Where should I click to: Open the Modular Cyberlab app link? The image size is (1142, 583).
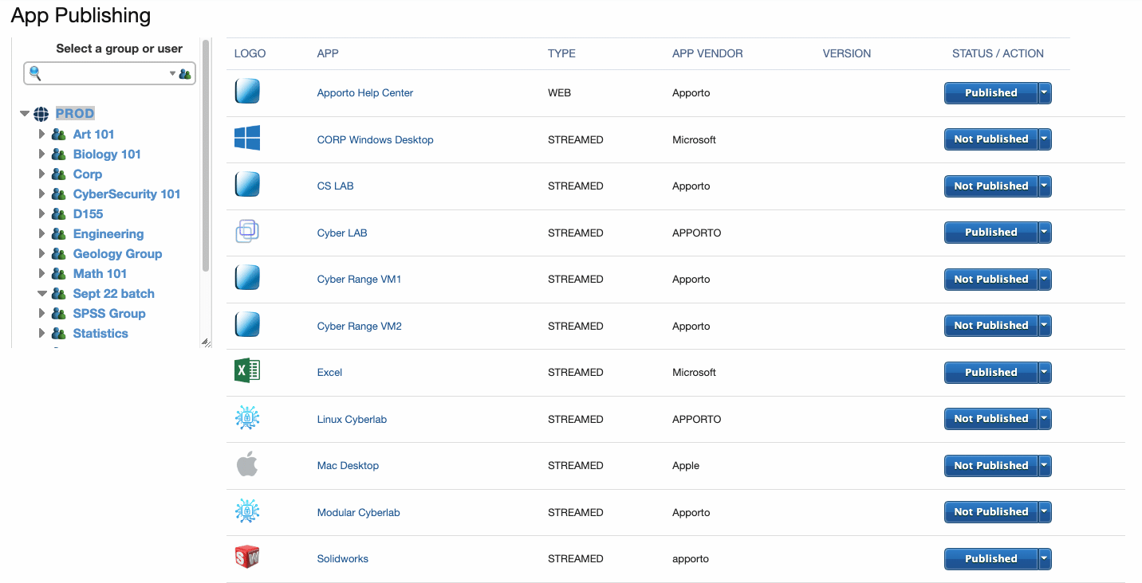[x=358, y=513]
